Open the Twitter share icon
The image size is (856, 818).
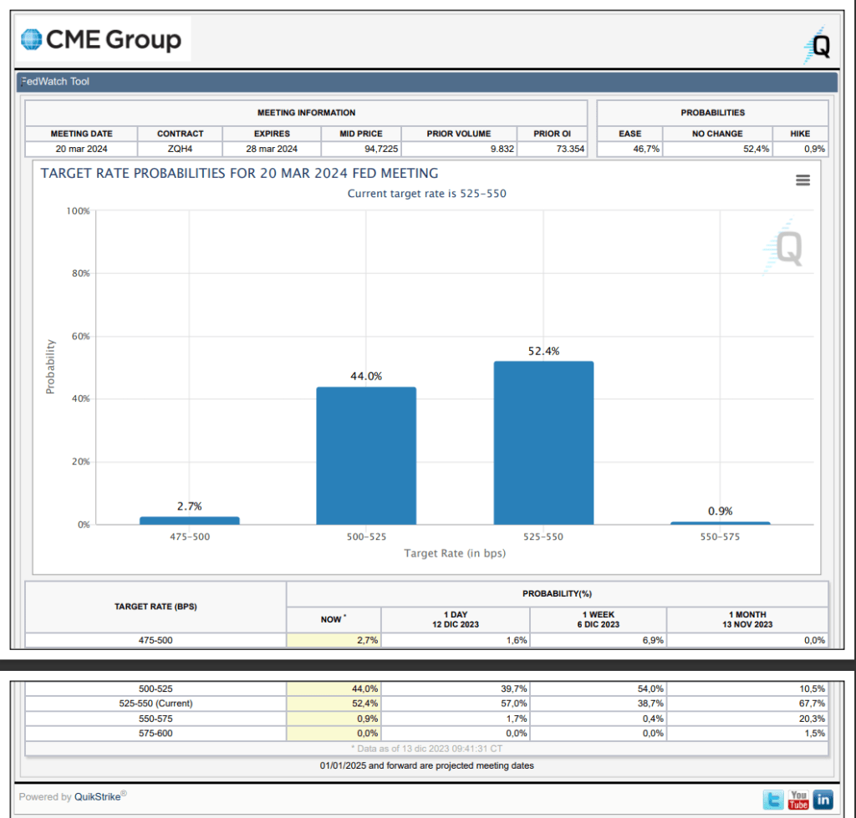point(774,800)
